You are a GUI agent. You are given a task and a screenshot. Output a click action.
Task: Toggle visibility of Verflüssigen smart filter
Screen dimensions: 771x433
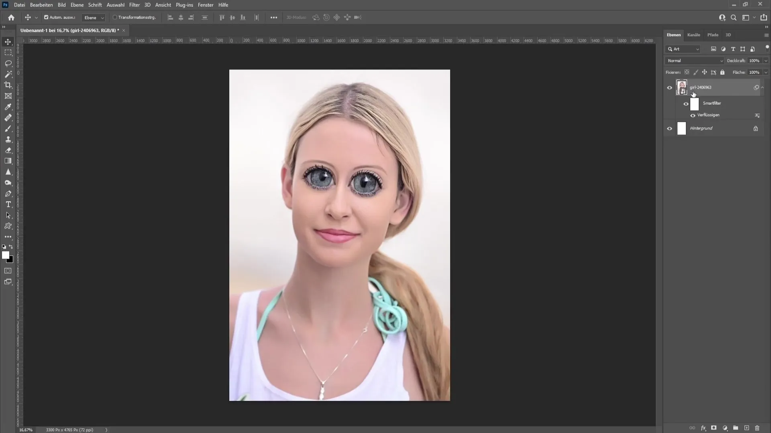(x=692, y=115)
